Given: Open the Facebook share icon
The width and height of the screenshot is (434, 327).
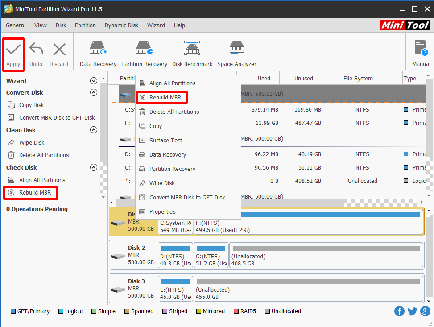Looking at the screenshot, I should click(399, 311).
